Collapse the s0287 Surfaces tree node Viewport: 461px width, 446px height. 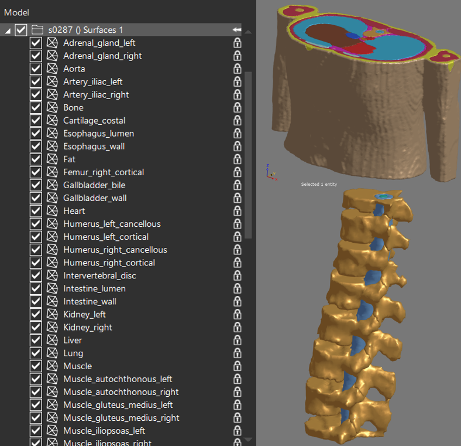(x=8, y=30)
